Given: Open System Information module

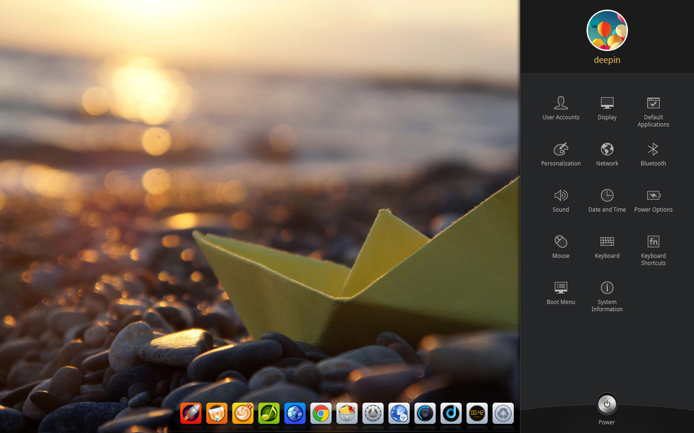Looking at the screenshot, I should pyautogui.click(x=607, y=296).
